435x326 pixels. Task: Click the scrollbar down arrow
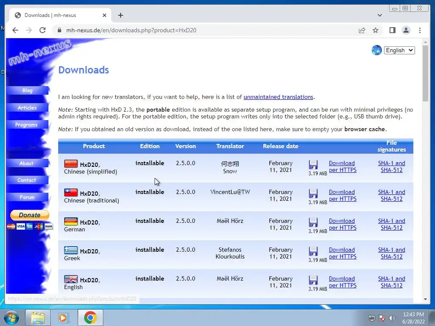425,299
